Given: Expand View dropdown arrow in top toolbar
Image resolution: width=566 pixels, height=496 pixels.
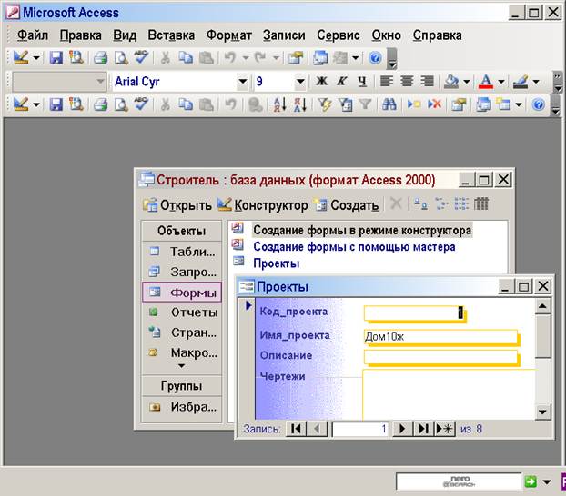Looking at the screenshot, I should [x=36, y=57].
